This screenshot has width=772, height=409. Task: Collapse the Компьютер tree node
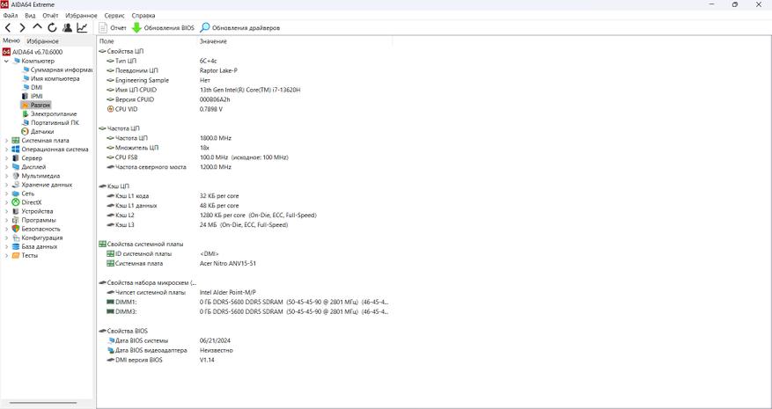pyautogui.click(x=6, y=61)
